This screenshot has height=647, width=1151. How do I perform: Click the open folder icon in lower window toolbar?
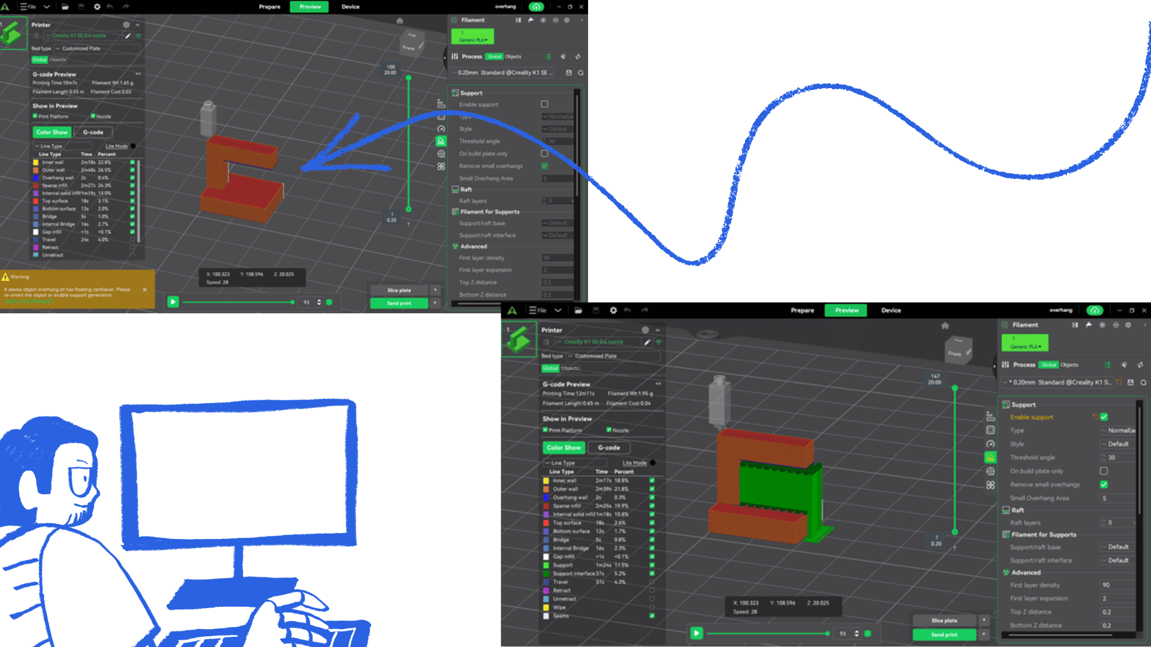(x=578, y=310)
